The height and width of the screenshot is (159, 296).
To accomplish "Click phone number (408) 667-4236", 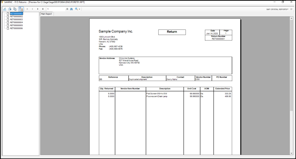I will (x=116, y=47).
